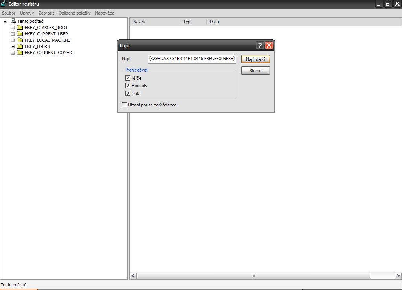402x290 pixels.
Task: Click the Najít další button
Action: coord(255,59)
